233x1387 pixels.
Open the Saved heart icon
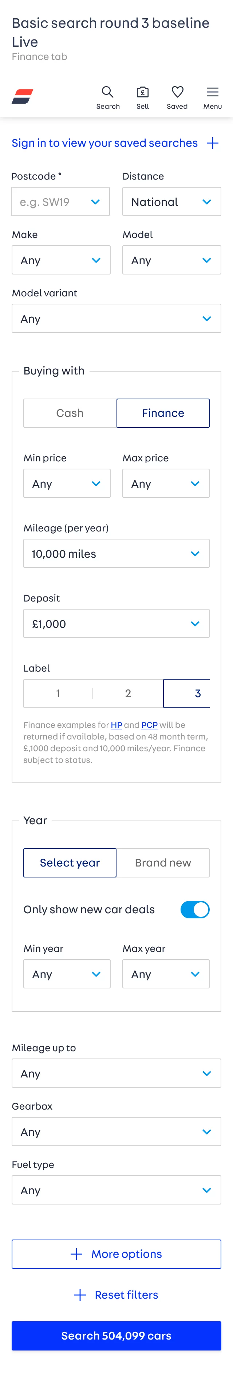point(177,92)
